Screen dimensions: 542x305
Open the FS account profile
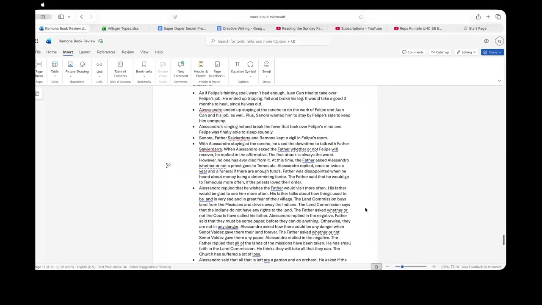coord(499,41)
